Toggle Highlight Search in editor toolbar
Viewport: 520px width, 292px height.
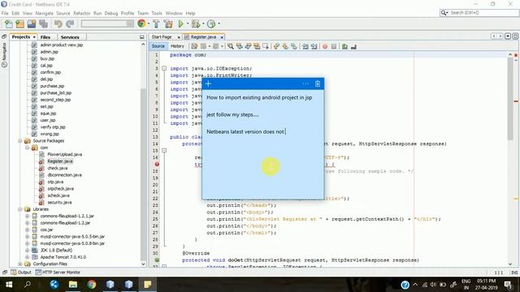[257, 46]
